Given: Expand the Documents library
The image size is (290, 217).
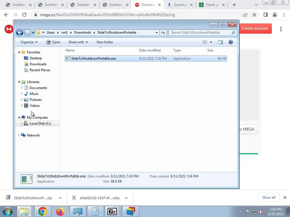Looking at the screenshot, I should [22, 88].
